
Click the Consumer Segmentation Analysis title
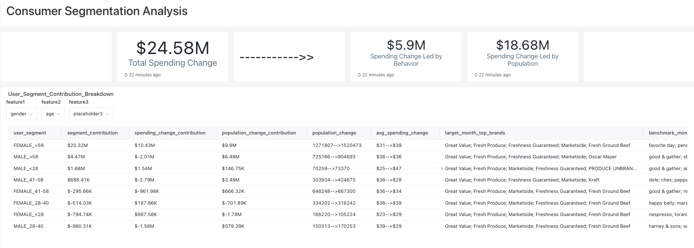coord(97,11)
